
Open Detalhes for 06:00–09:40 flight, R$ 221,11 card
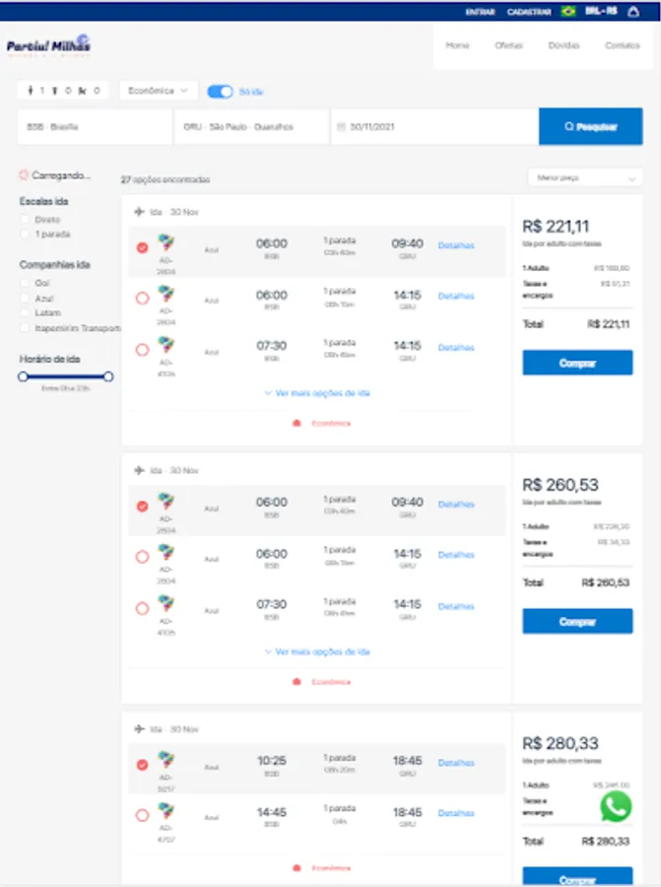(x=456, y=245)
